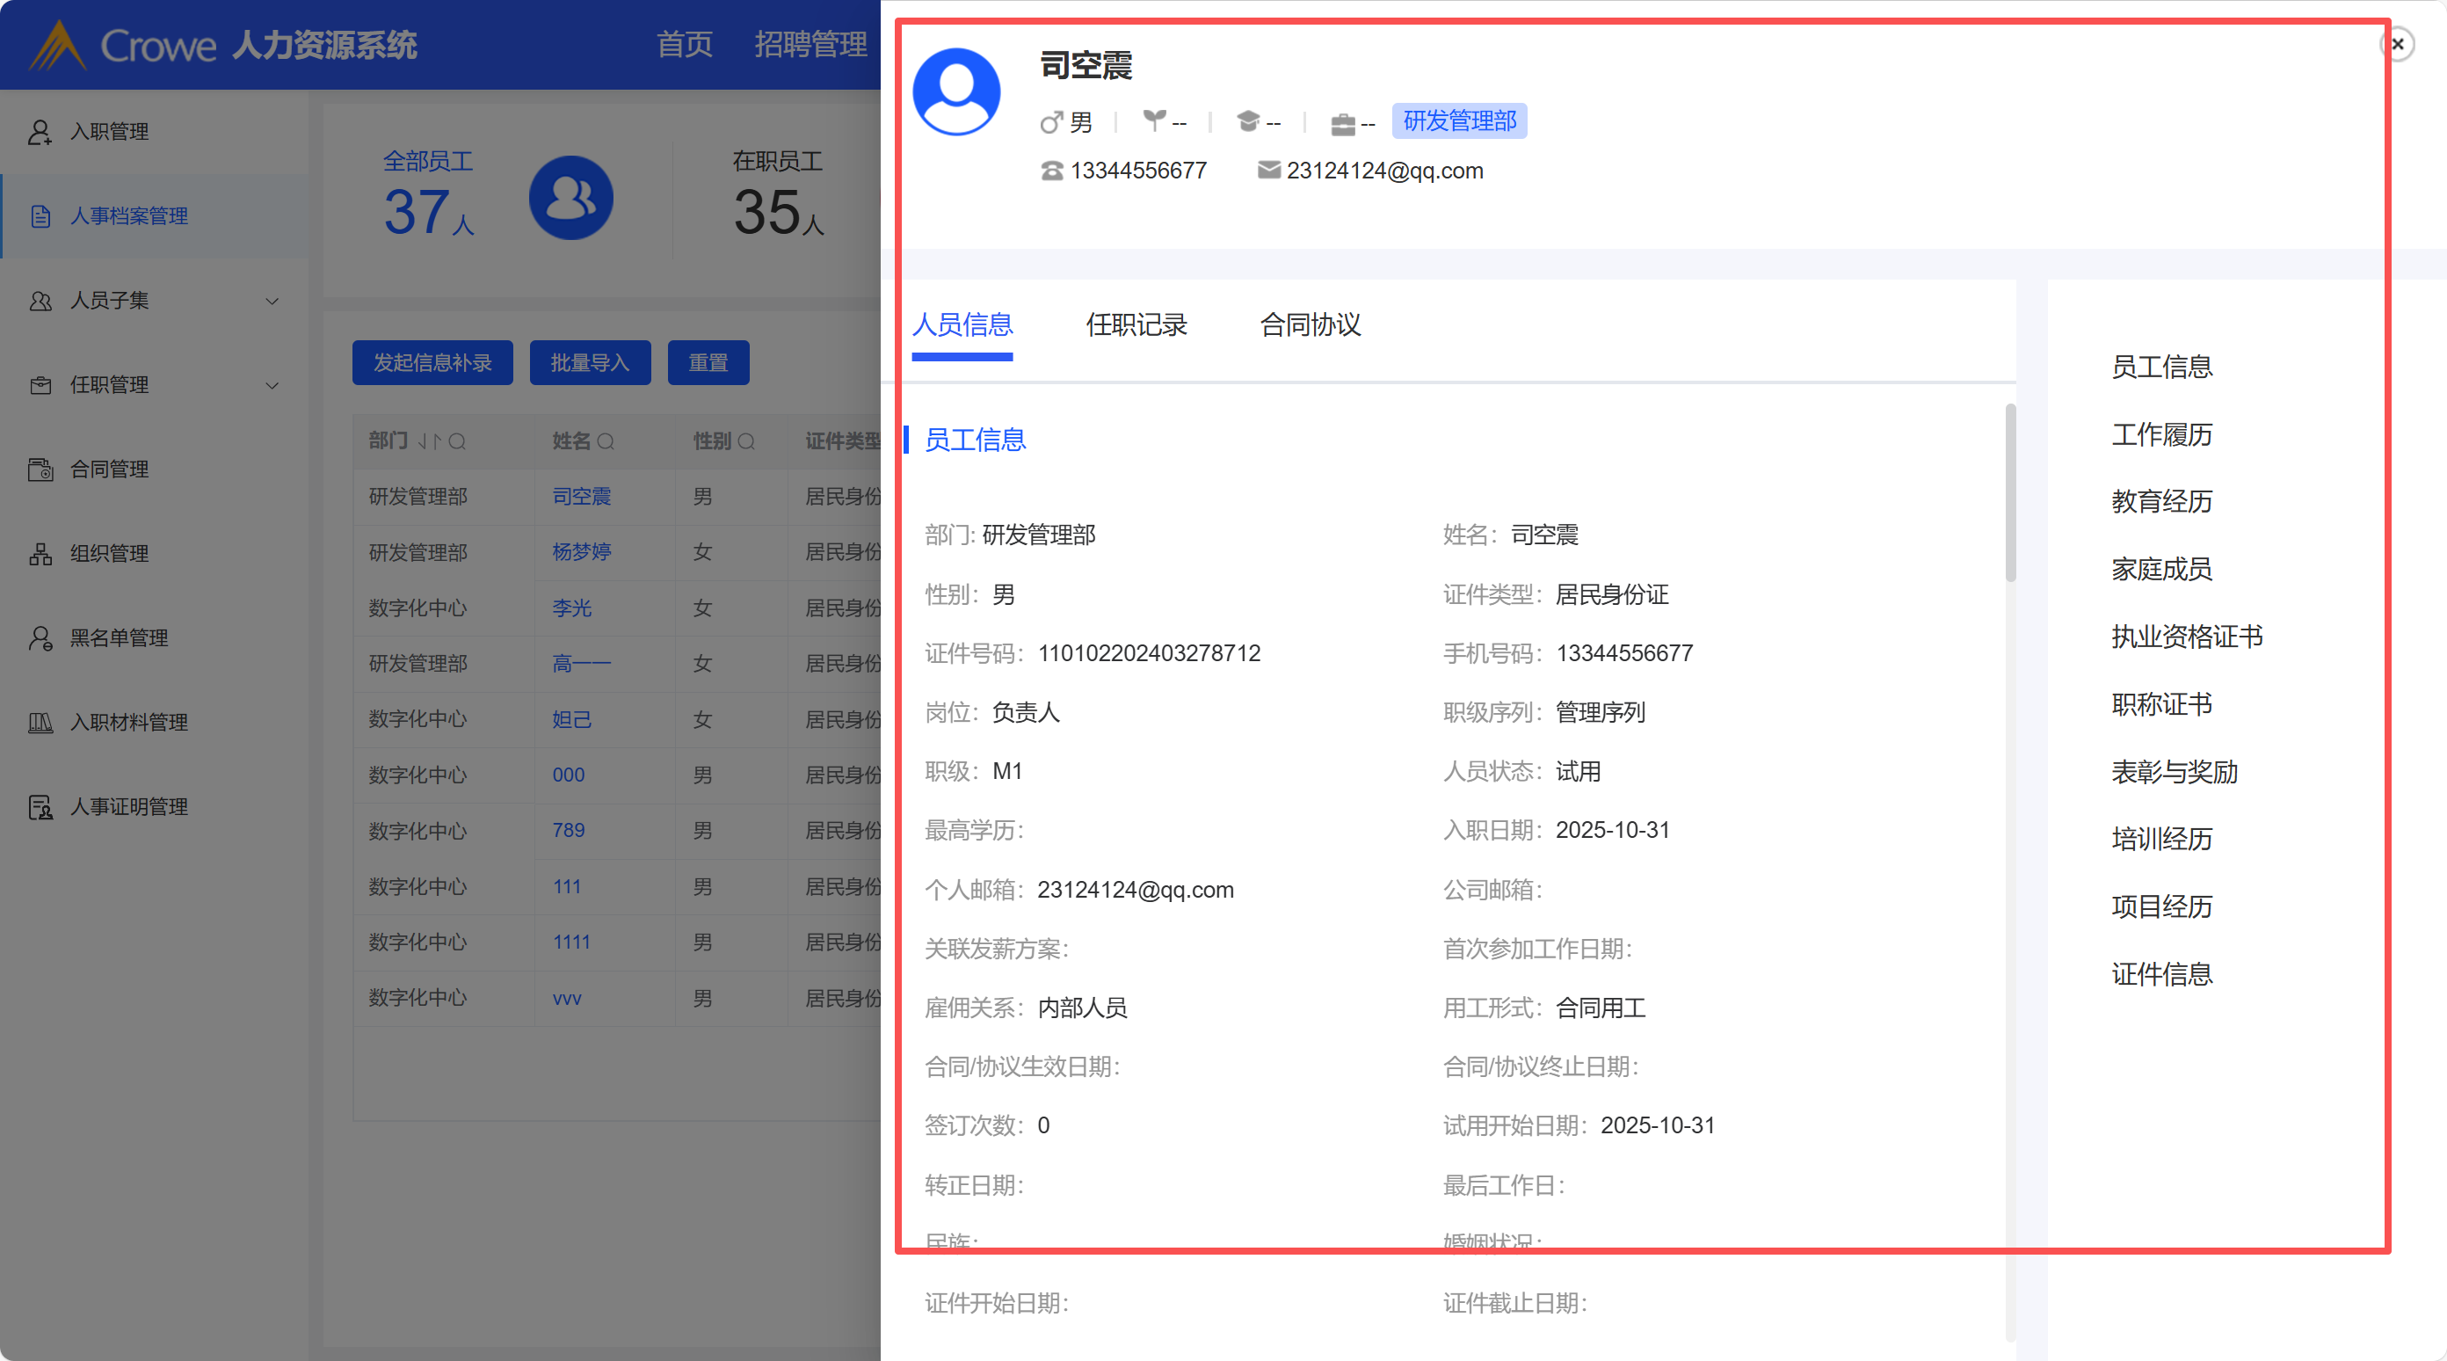Click the 组织管理 sidebar icon

coord(40,554)
